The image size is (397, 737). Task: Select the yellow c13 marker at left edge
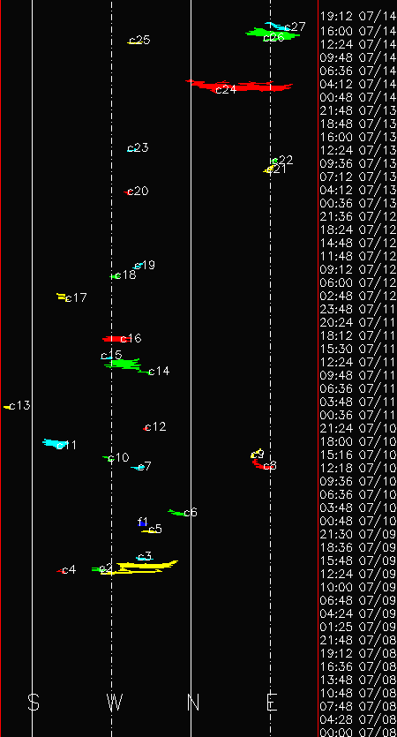9,407
